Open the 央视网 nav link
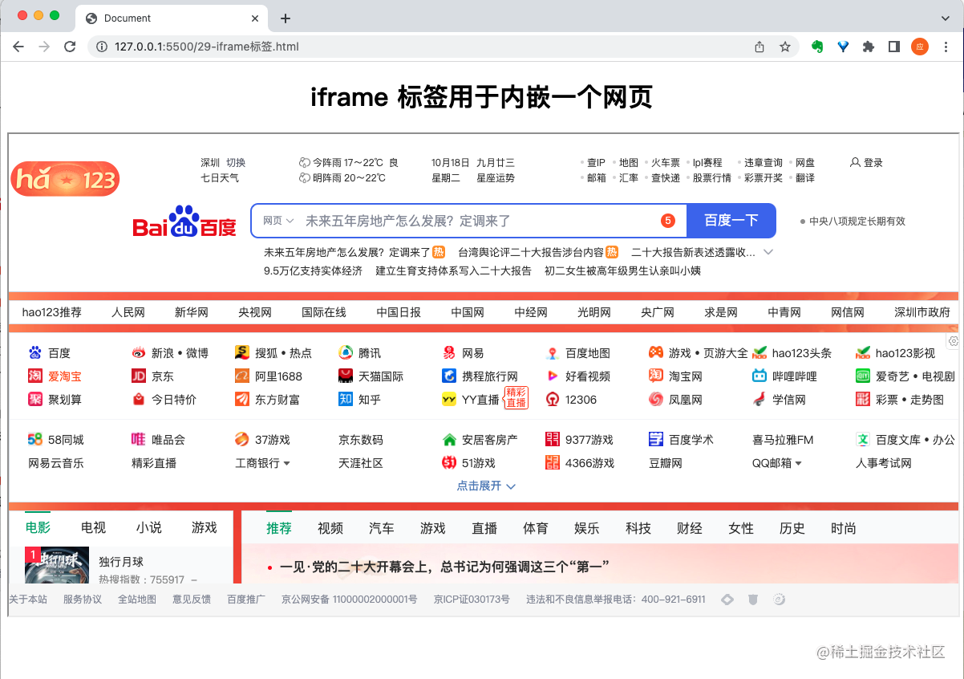 click(x=255, y=312)
